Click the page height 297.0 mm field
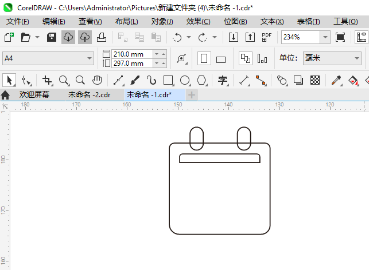Screen dimensions: 369x270 [x=132, y=63]
